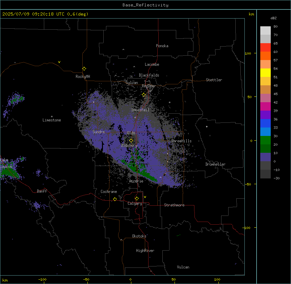Viewport: 291px width, 284px height.
Task: Click the Blackfalds label
Action: tap(149, 75)
